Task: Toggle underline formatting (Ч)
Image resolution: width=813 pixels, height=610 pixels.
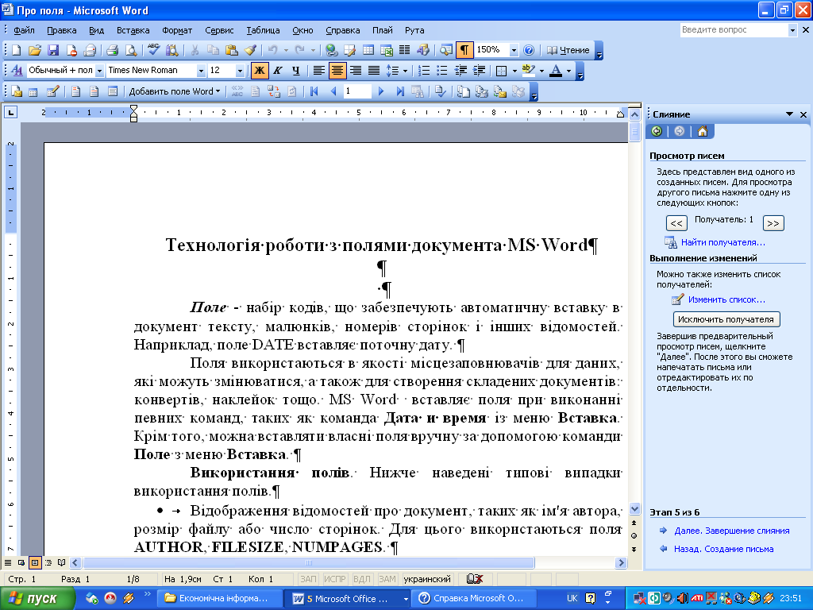Action: click(x=296, y=70)
